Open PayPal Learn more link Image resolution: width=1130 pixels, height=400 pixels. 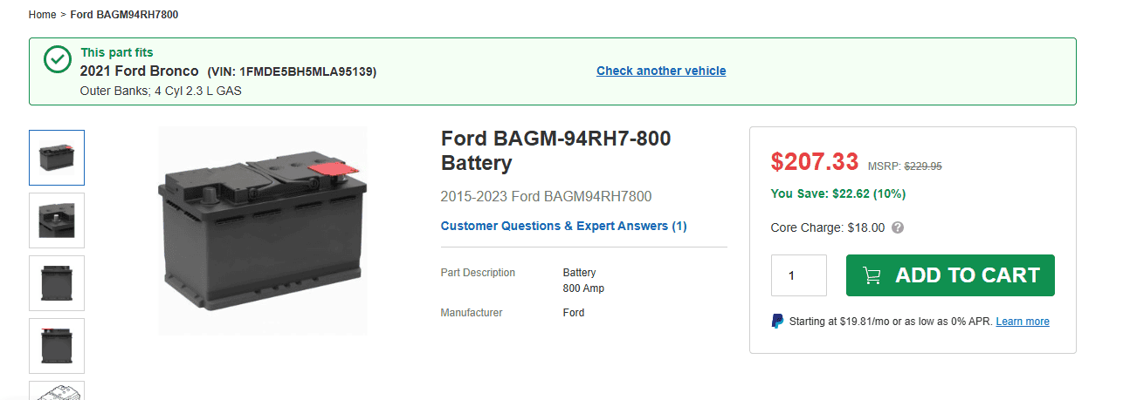click(x=1022, y=322)
